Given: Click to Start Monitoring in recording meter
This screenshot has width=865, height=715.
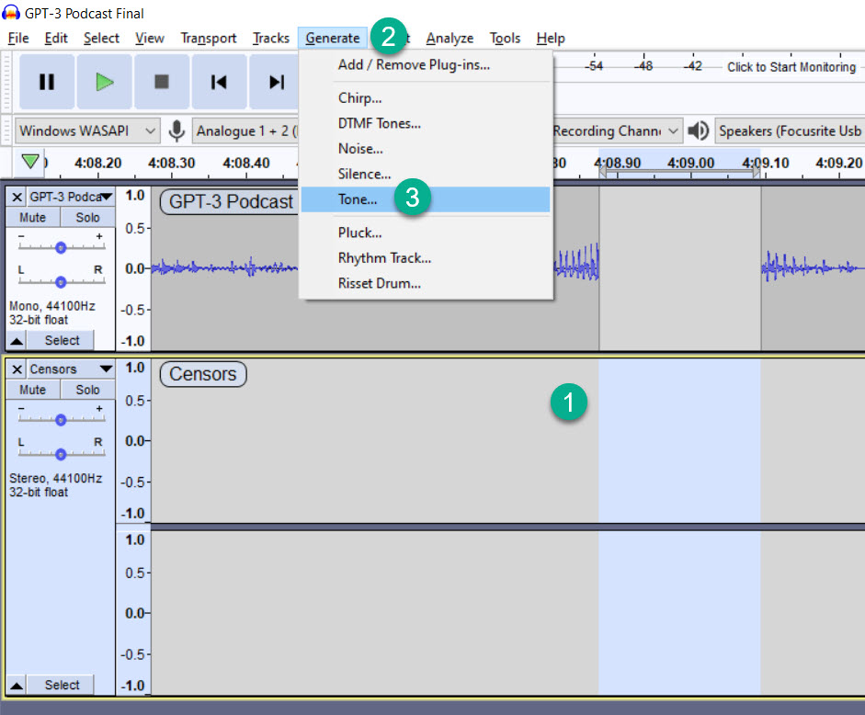Looking at the screenshot, I should point(791,67).
